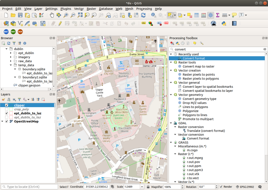Increase rotation with stepper arrow

tap(216, 186)
